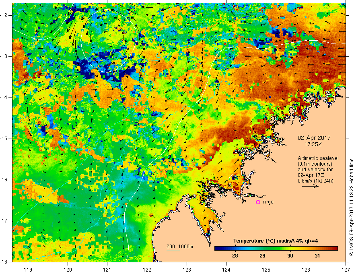Click longitude axis label 127
The image size is (354, 274).
346,270
